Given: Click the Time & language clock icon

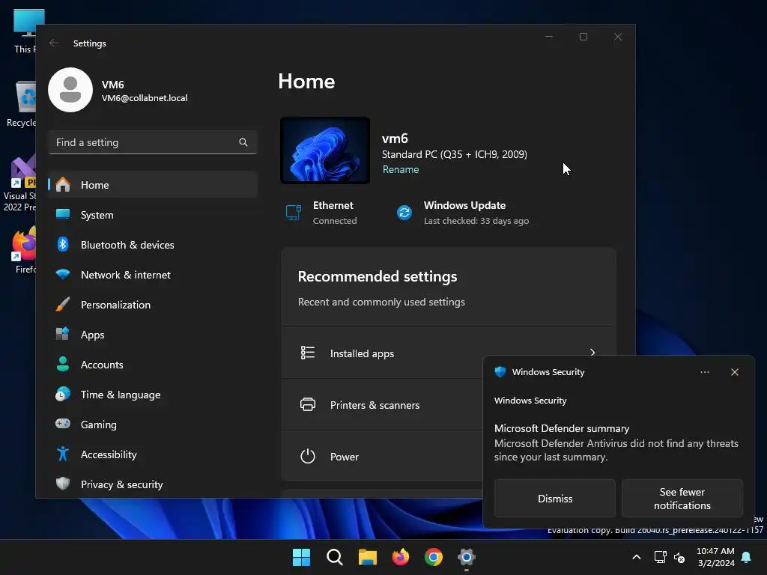Looking at the screenshot, I should click(63, 394).
